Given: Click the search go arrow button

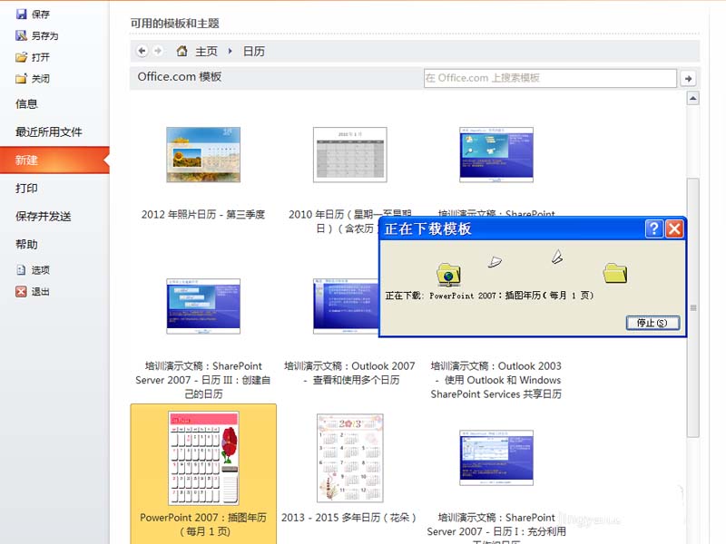Looking at the screenshot, I should click(689, 79).
